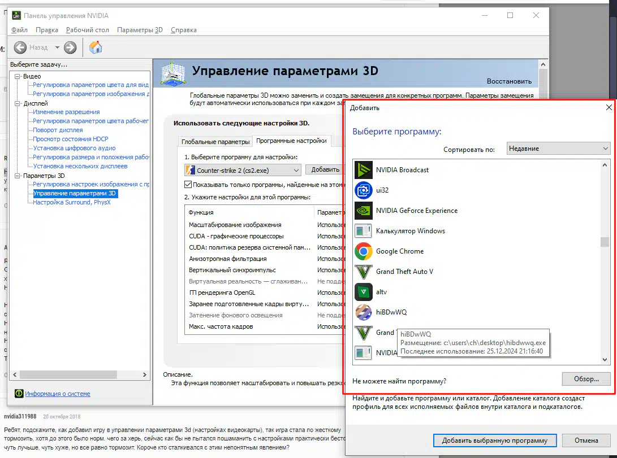This screenshot has height=458, width=617.
Task: Toggle 'Показывать только программы' checkbox
Action: point(188,184)
